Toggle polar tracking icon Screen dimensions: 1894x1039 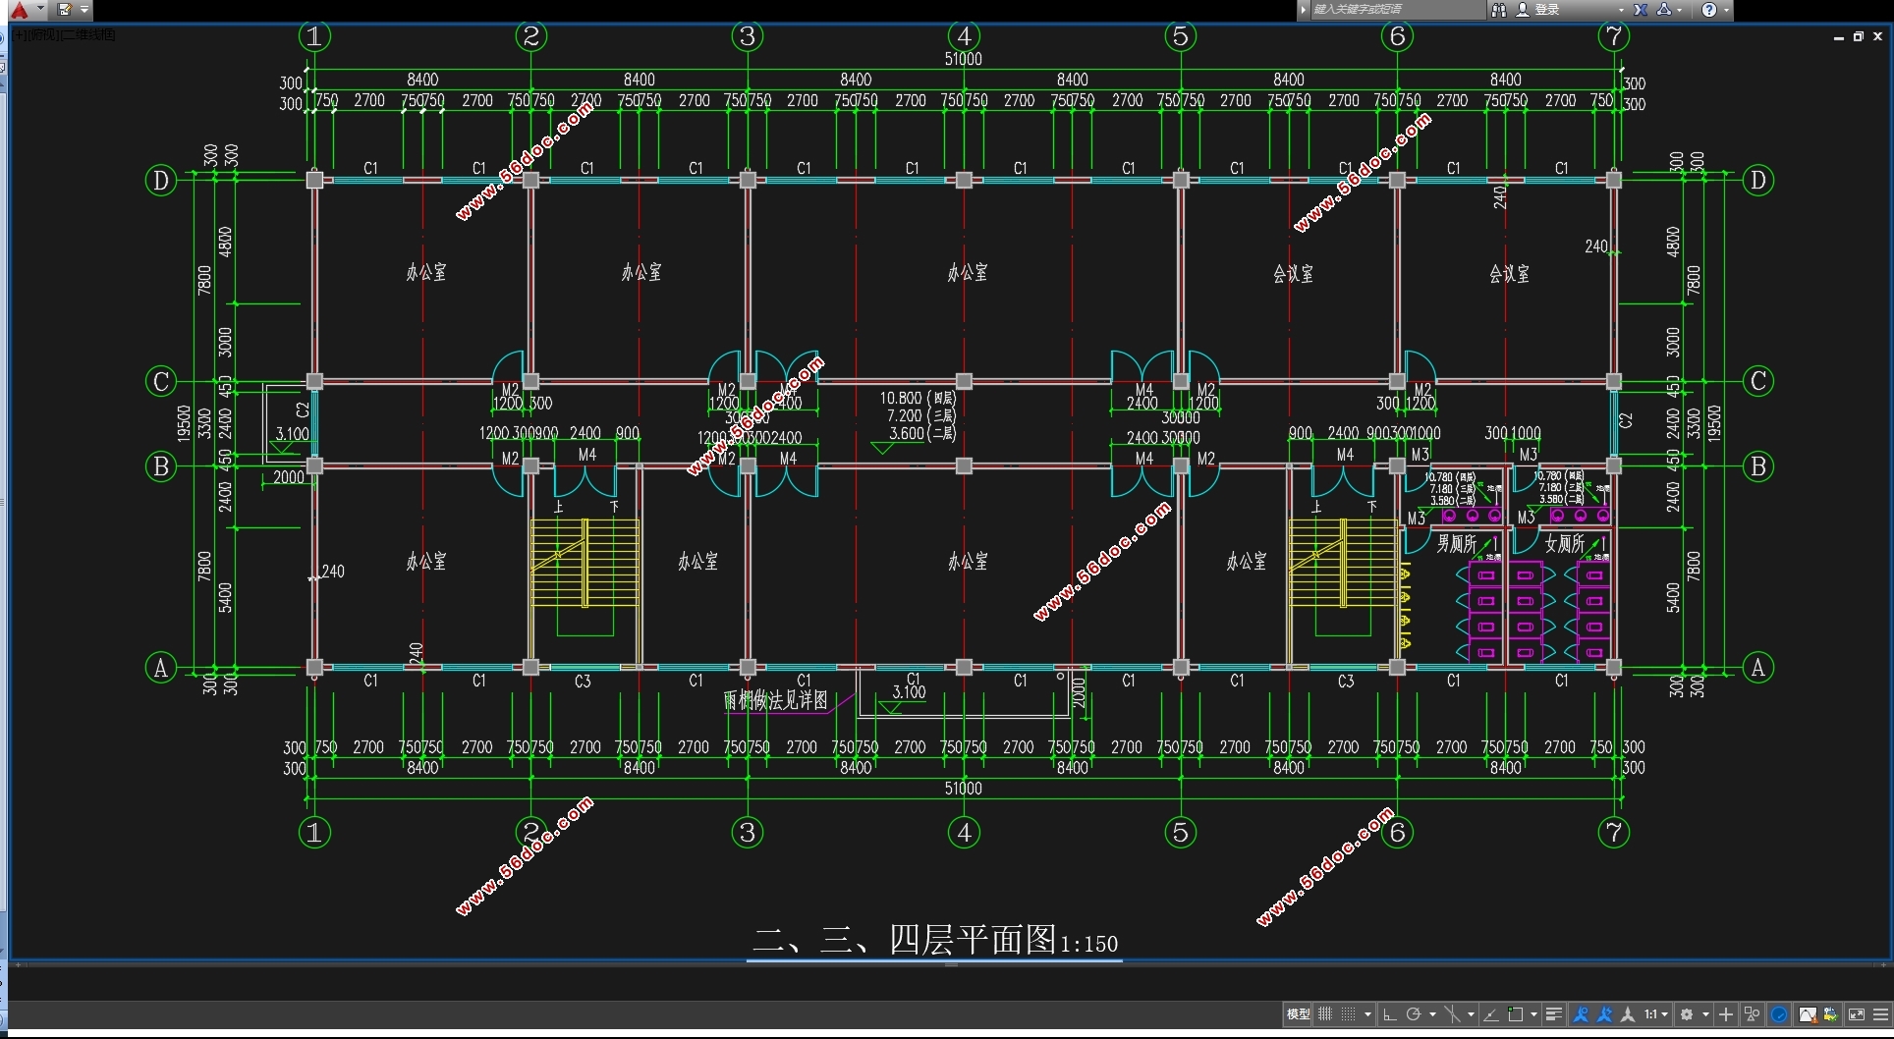pyautogui.click(x=1414, y=1014)
